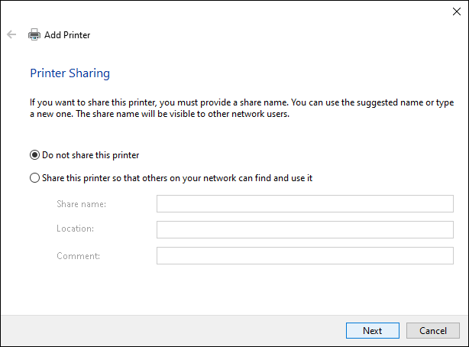Focus the Location input box
The height and width of the screenshot is (347, 469).
coord(305,229)
